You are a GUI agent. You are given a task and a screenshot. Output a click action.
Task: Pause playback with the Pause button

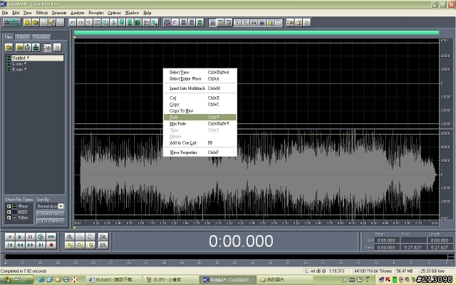[30, 237]
